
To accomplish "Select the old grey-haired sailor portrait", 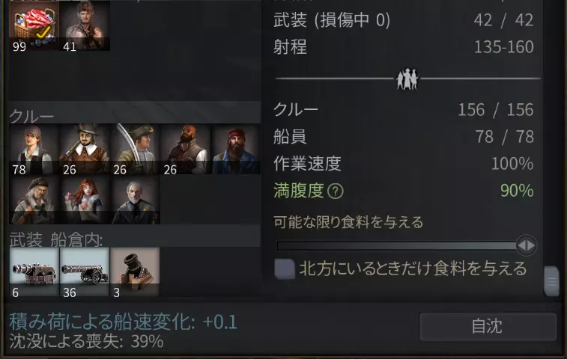I will [x=34, y=200].
